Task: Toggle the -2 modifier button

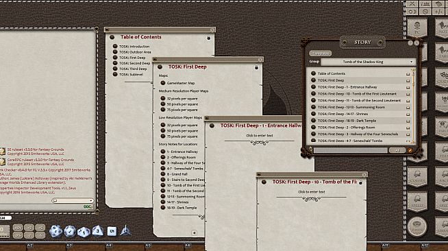Action: pos(29,235)
